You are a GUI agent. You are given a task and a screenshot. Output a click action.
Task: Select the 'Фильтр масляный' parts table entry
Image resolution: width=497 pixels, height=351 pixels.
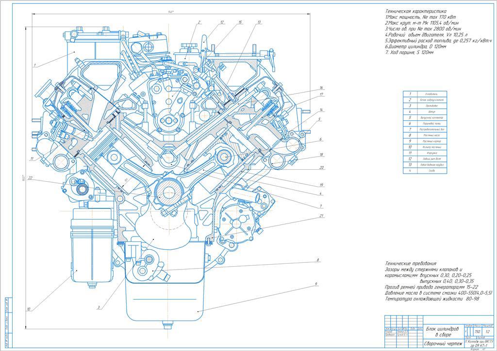[425, 147]
